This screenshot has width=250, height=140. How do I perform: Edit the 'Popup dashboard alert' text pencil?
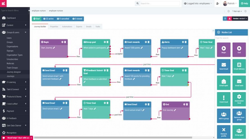pos(182,48)
